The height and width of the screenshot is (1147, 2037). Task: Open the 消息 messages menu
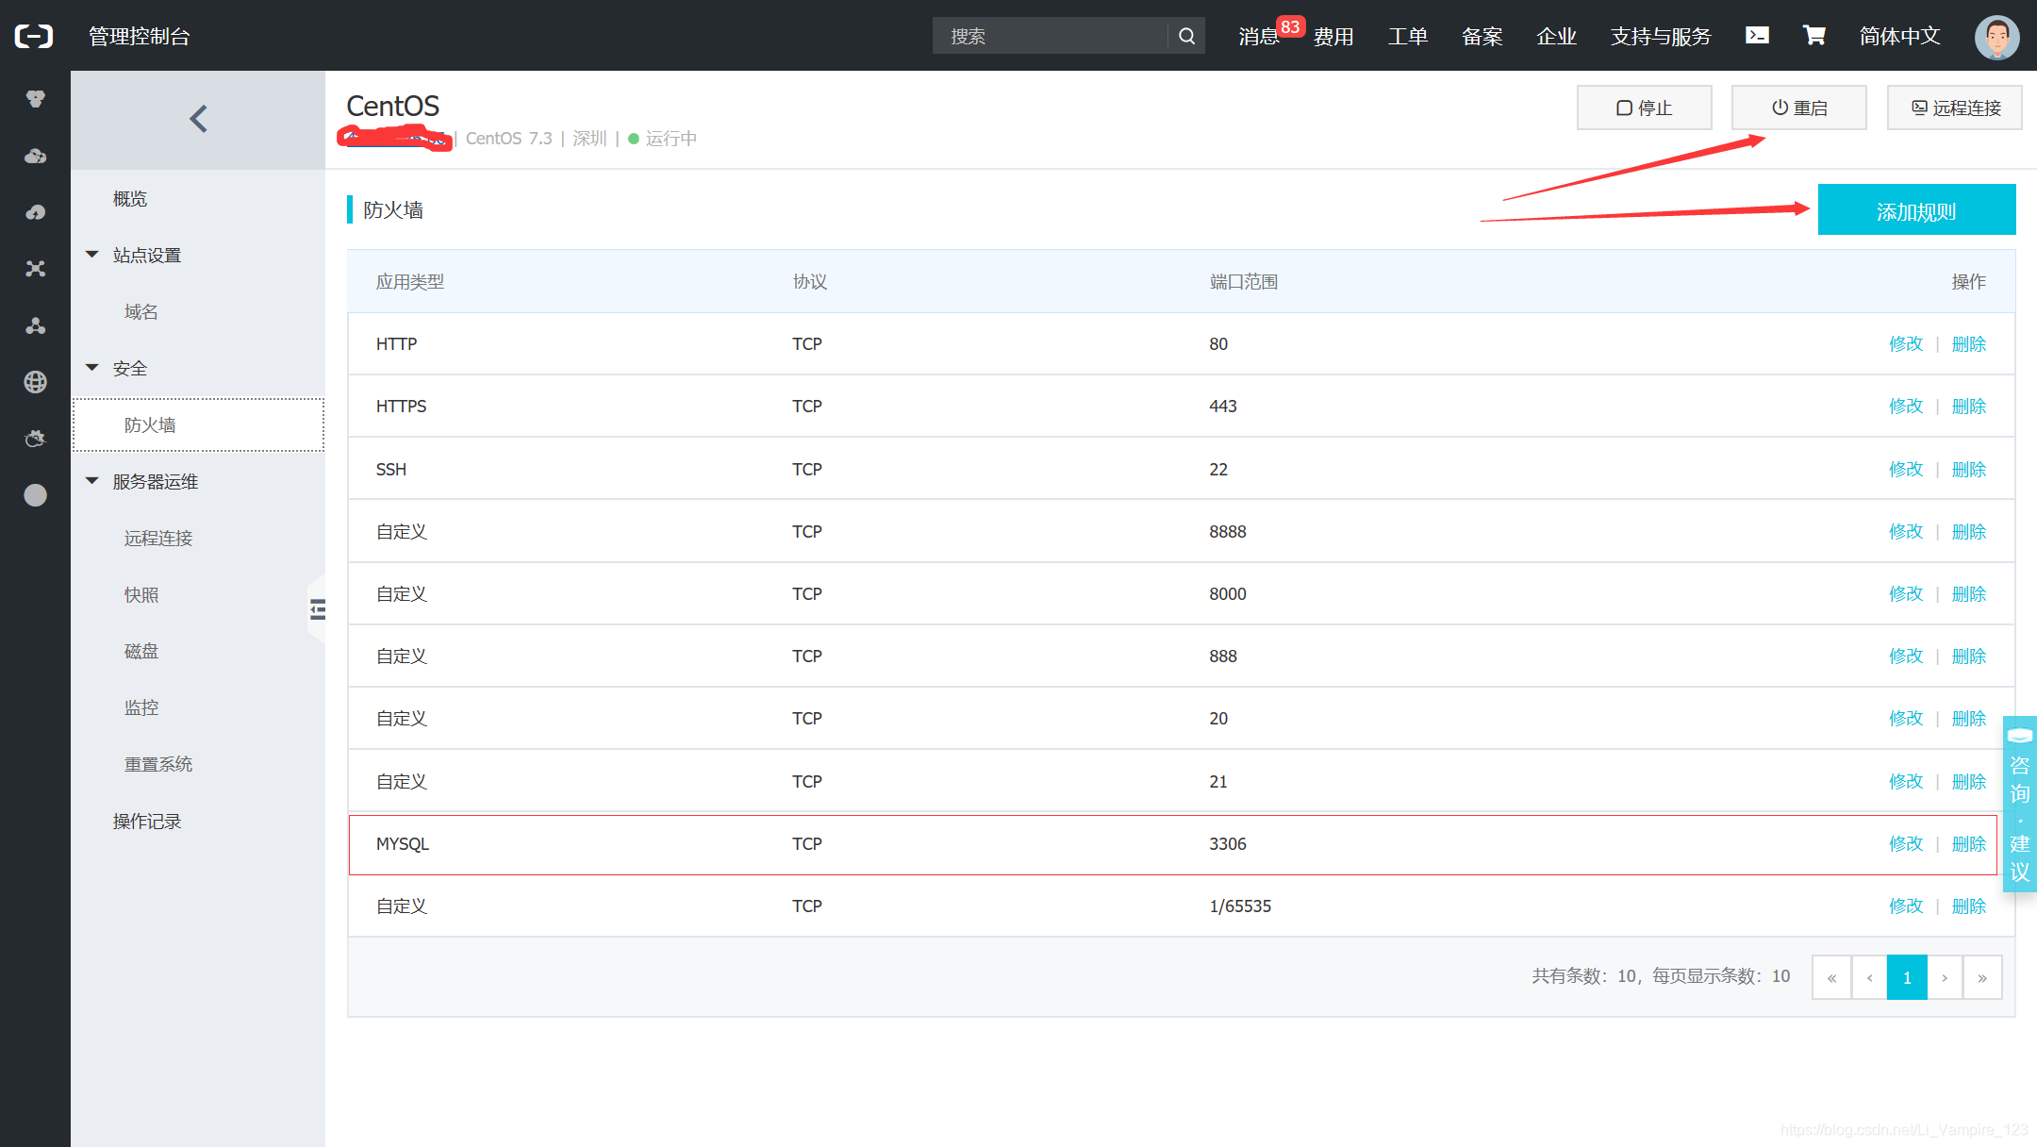point(1258,36)
